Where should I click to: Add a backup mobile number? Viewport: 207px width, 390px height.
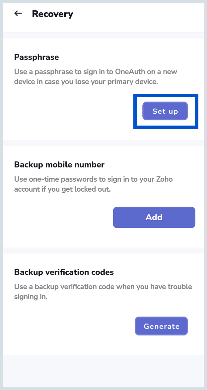(154, 217)
